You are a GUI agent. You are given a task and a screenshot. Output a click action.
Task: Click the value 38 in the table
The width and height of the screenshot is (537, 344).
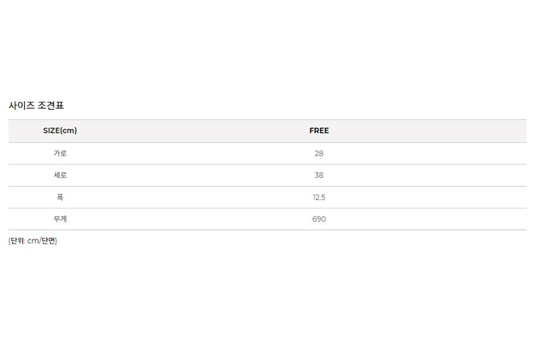pos(319,175)
